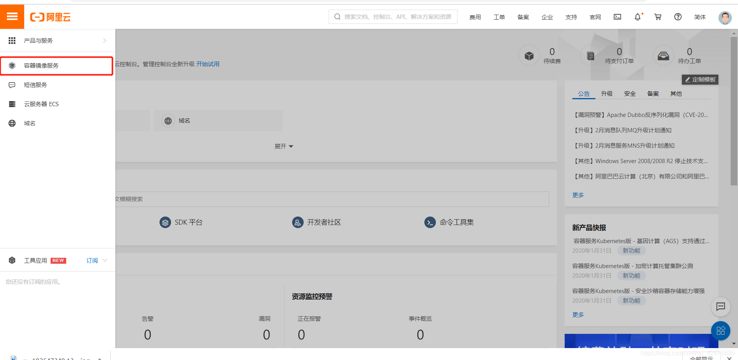
Task: Click the 开发者社区 icon
Action: (x=298, y=222)
